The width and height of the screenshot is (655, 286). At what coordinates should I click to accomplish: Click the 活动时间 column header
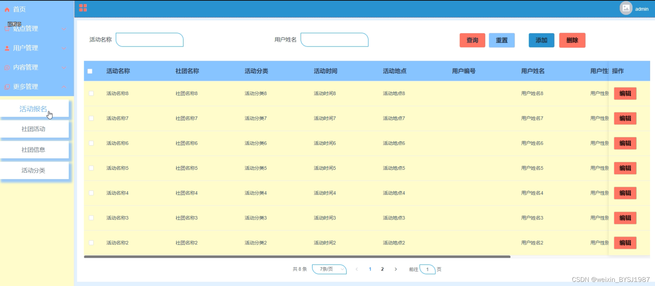[x=326, y=71]
